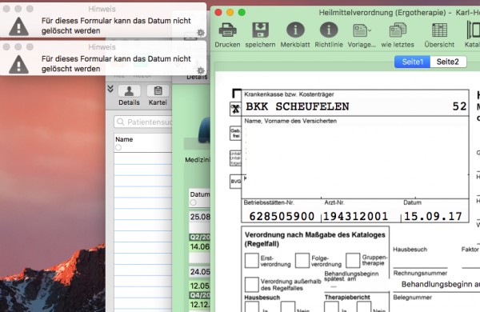Viewport: 480px width, 312px height.
Task: Select the radio button under Name column
Action: (118, 147)
